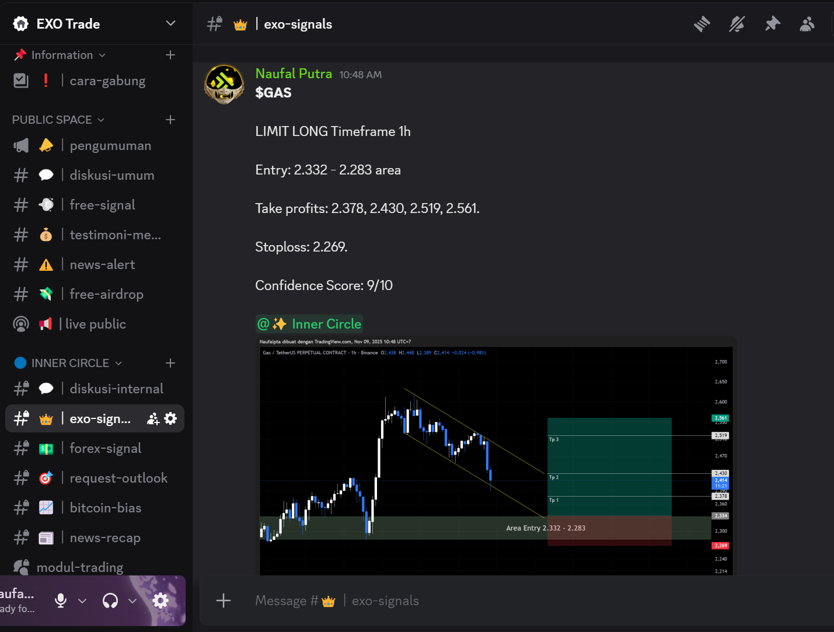834x632 pixels.
Task: Mute the microphone
Action: pos(61,600)
